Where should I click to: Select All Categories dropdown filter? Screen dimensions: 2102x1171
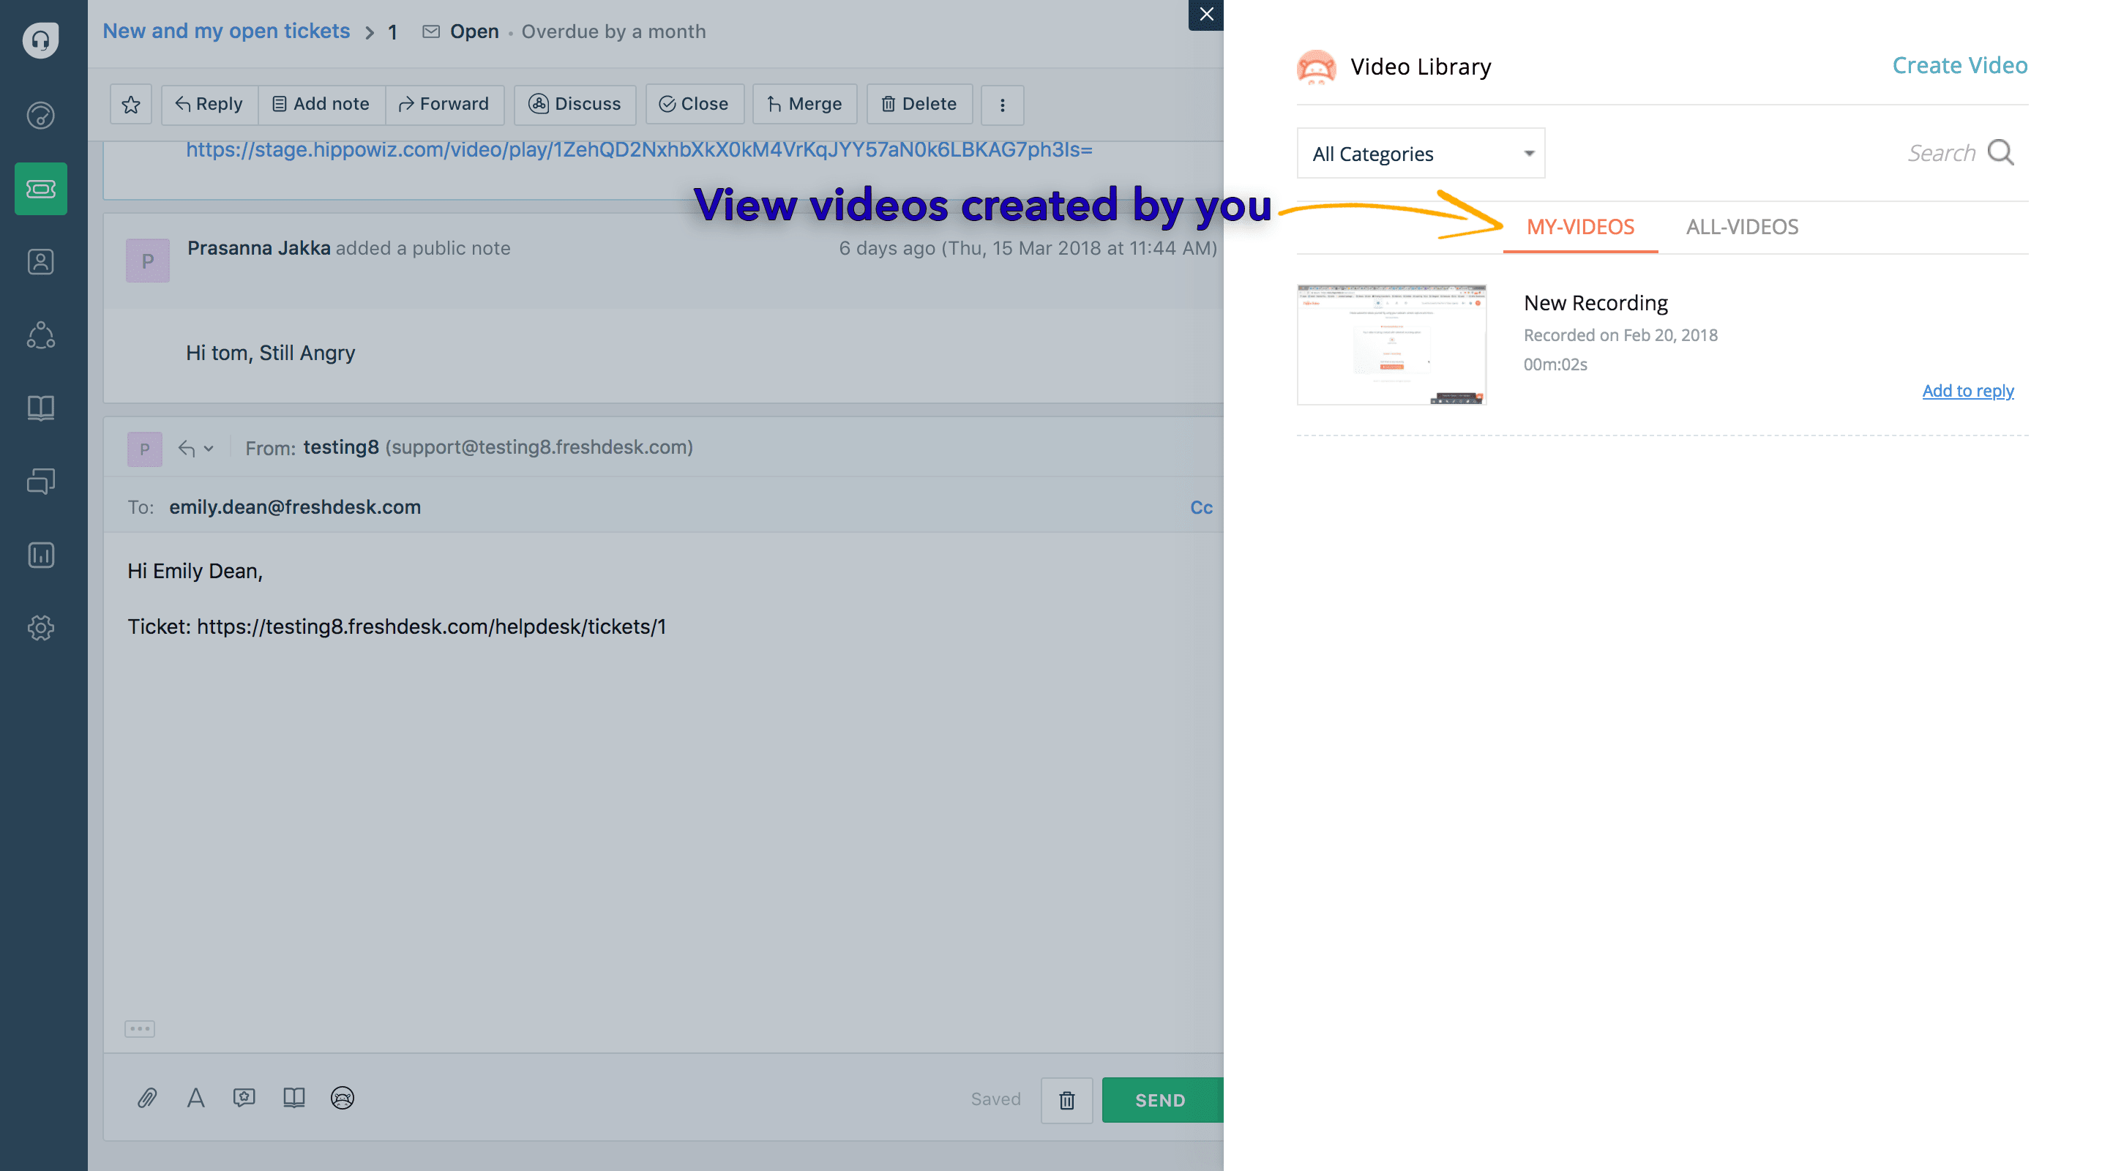click(x=1420, y=151)
